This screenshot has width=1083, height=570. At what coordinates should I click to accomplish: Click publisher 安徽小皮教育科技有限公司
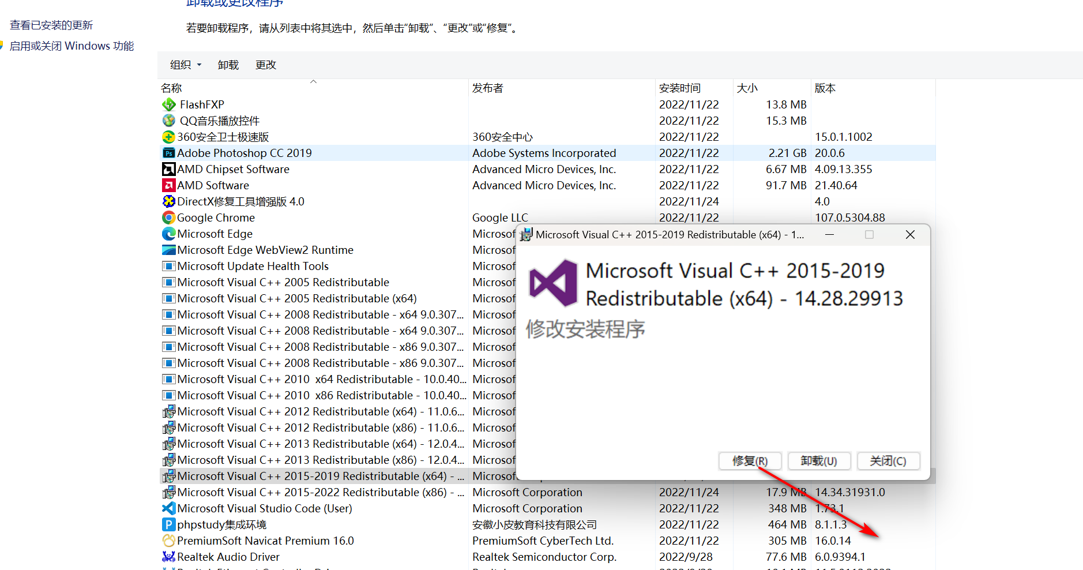[535, 524]
